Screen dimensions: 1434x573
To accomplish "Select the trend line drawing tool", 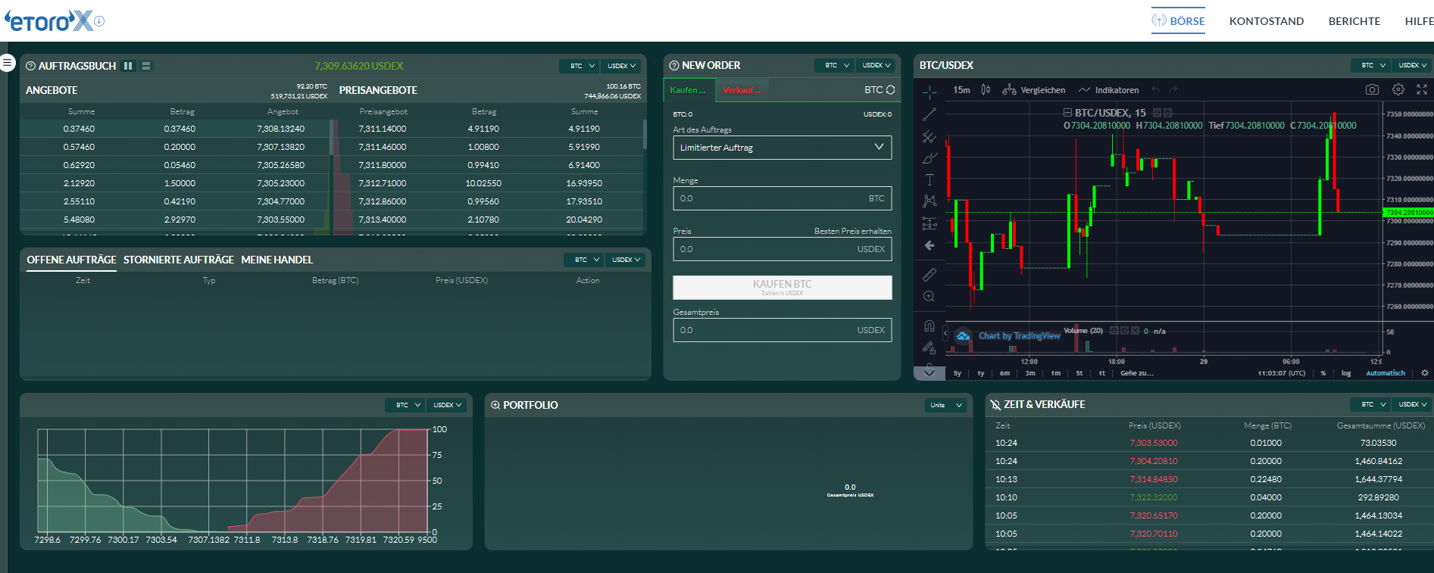I will point(929,114).
